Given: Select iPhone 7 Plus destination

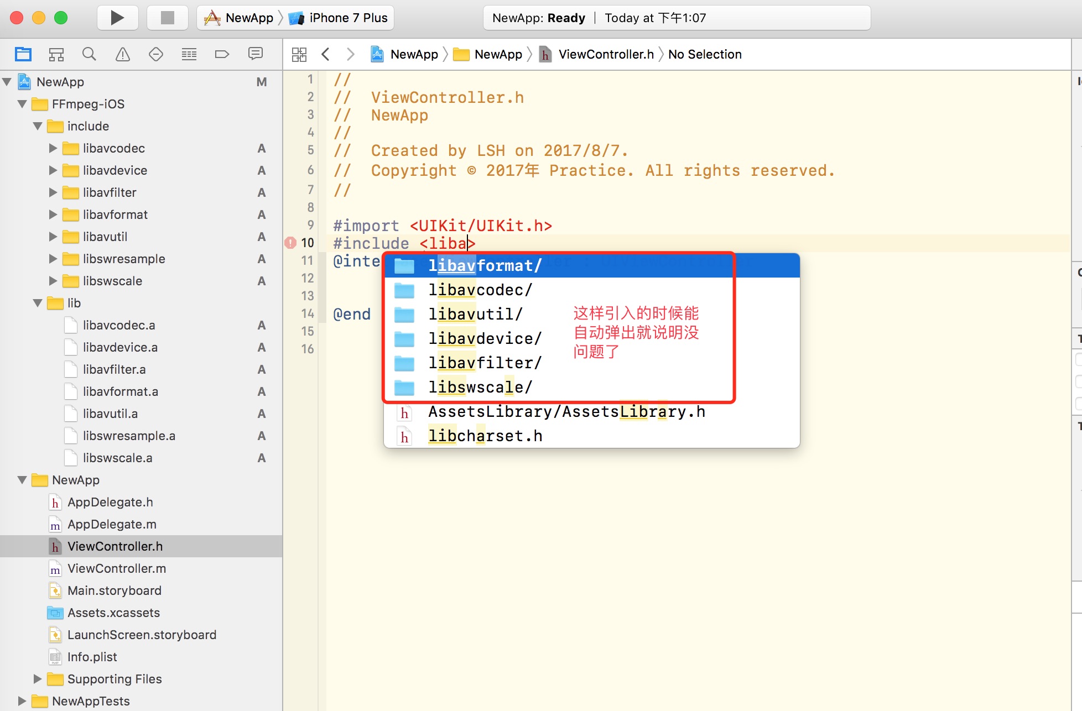Looking at the screenshot, I should 347,18.
